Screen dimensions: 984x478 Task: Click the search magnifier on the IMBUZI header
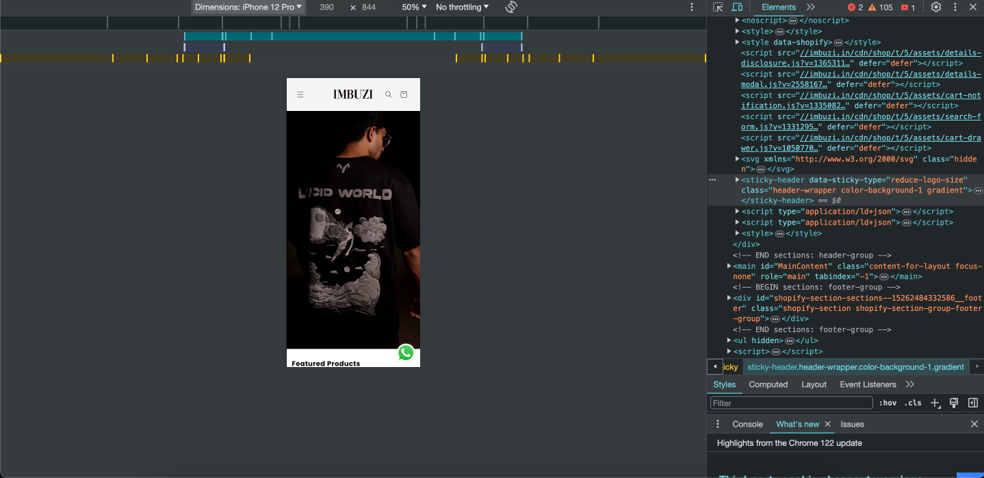tap(388, 95)
